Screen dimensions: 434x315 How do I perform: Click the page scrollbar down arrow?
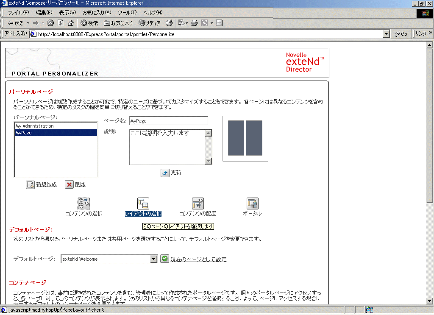coord(430,301)
